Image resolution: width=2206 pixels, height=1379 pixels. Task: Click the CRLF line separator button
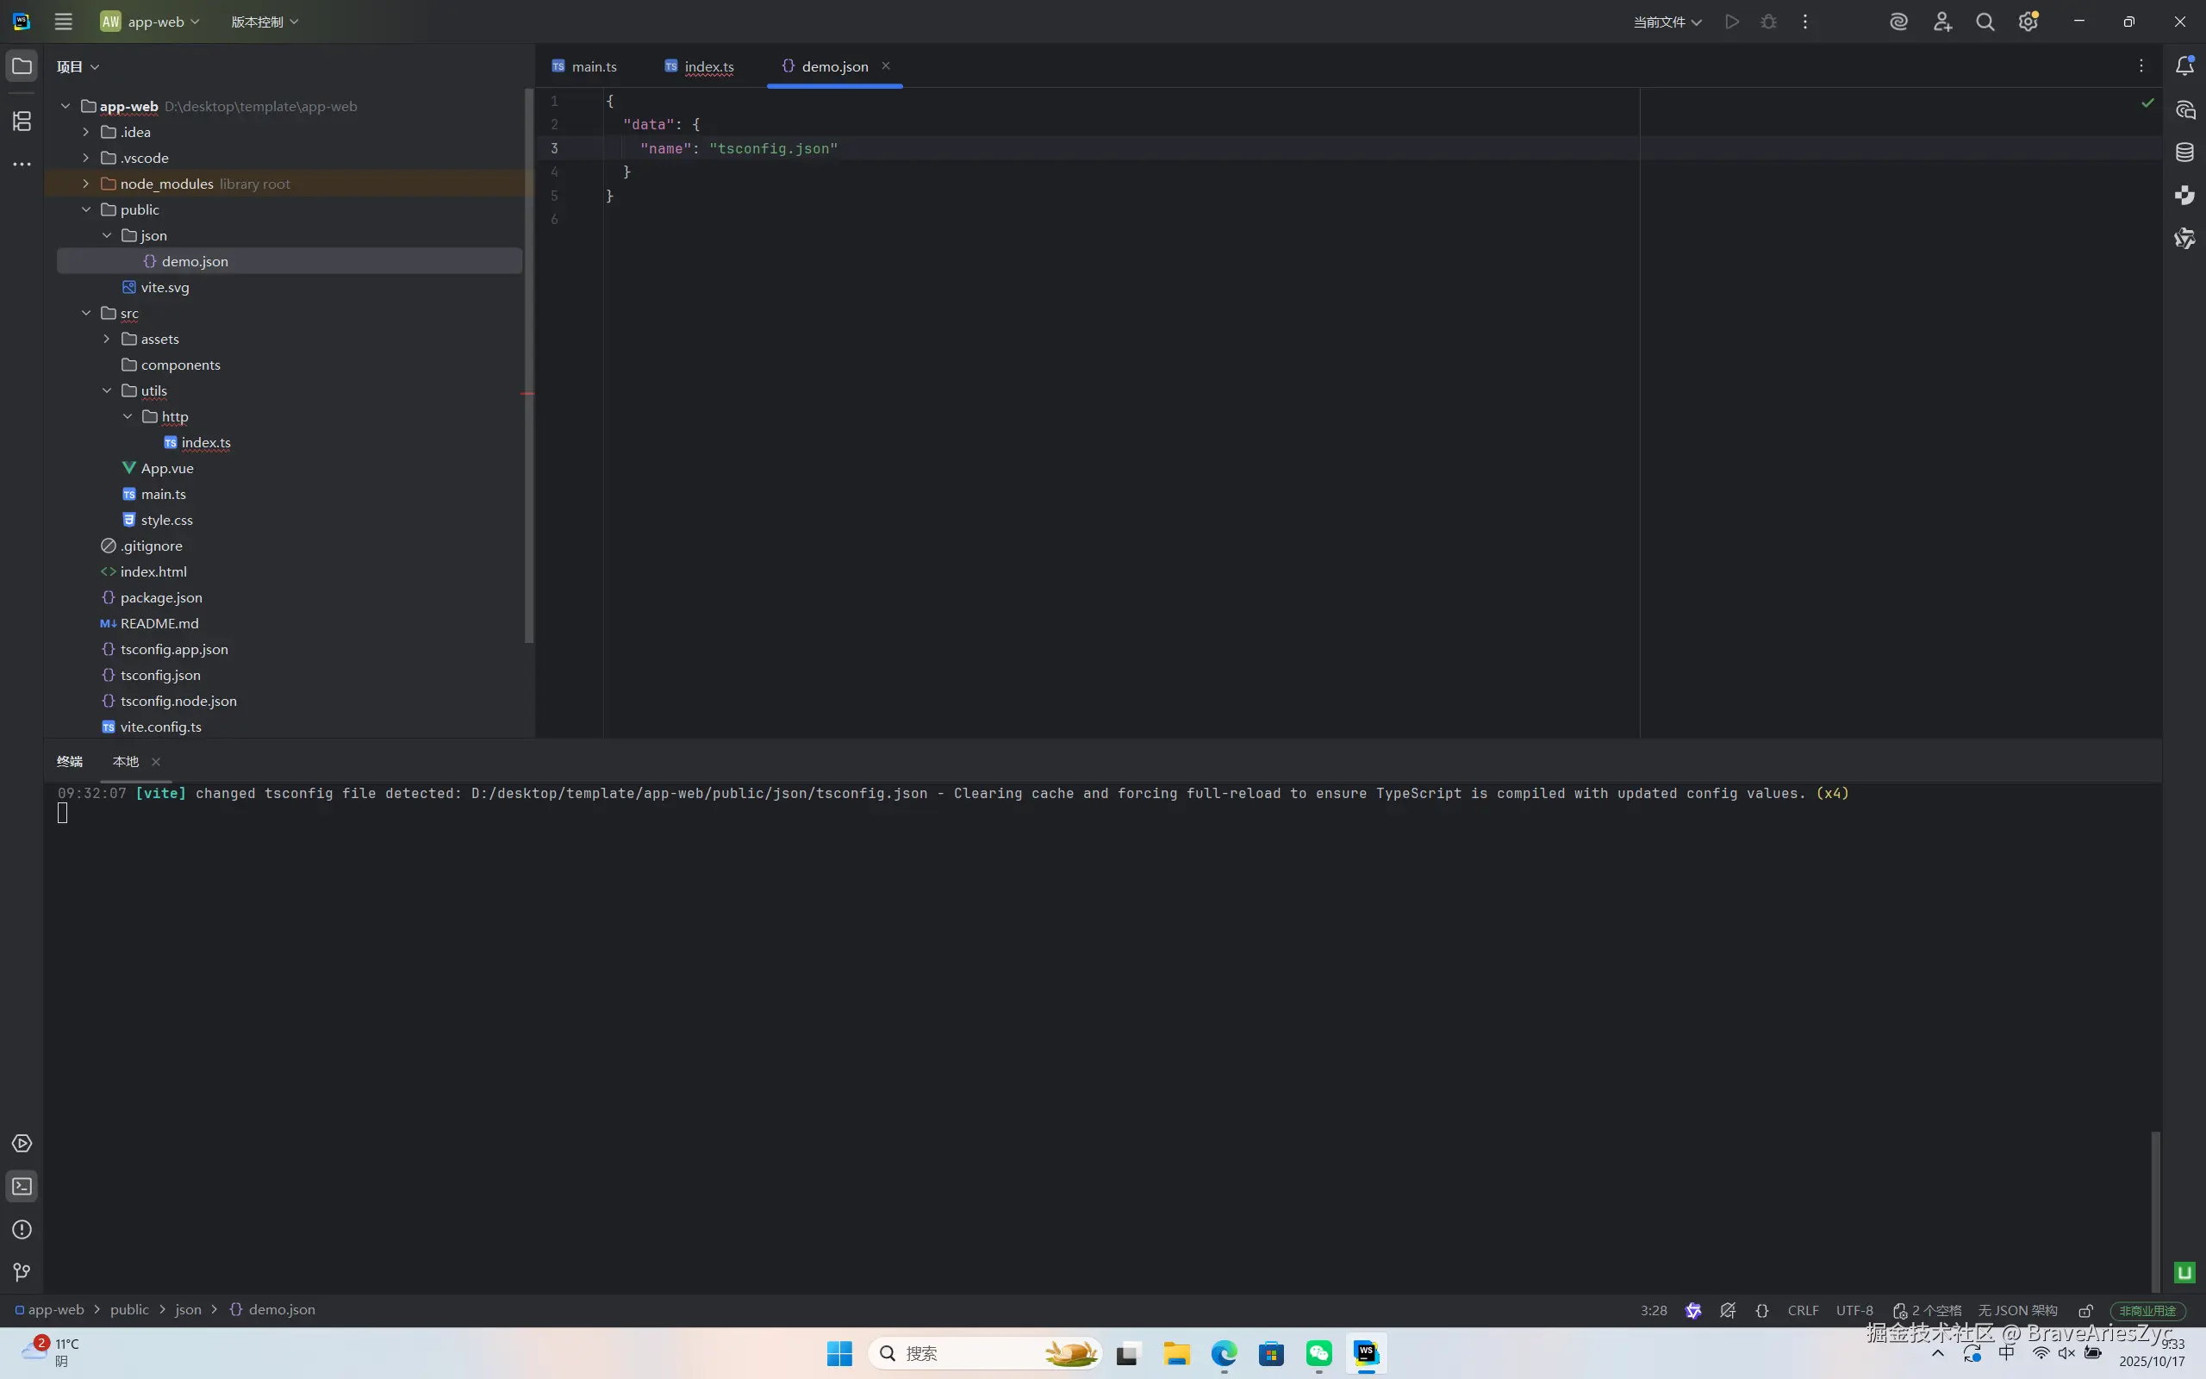point(1802,1311)
